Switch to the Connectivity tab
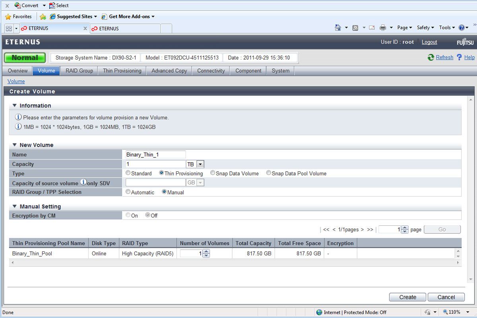This screenshot has height=318, width=477. [x=211, y=71]
